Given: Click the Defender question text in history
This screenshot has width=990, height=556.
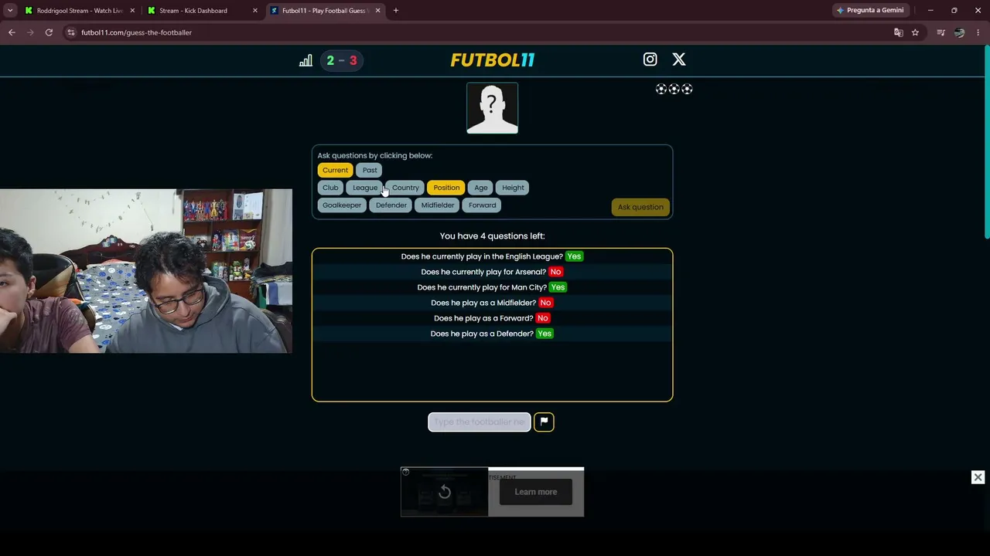Looking at the screenshot, I should [x=482, y=334].
